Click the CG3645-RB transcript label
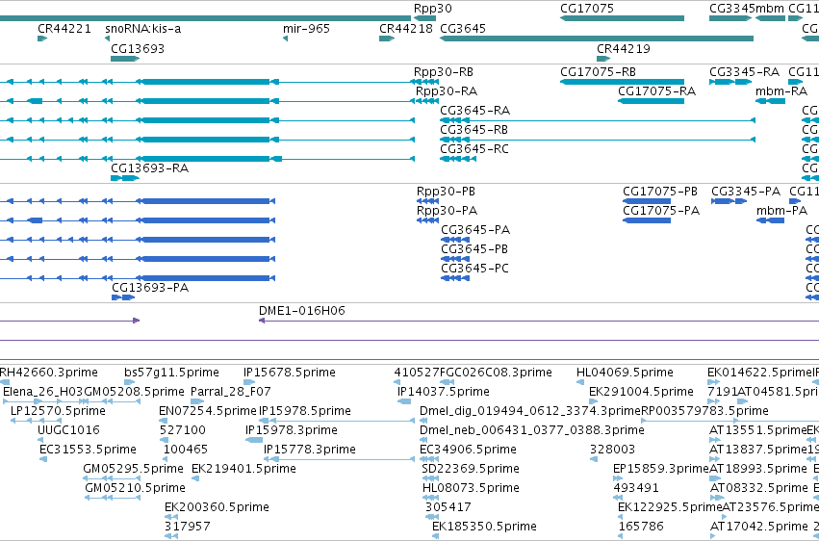The image size is (819, 541). click(x=473, y=130)
